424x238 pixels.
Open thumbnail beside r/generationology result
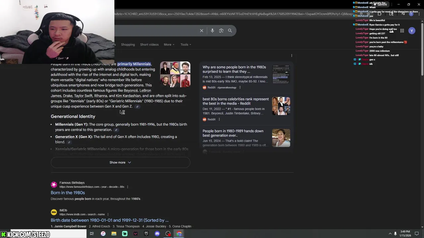point(281,74)
